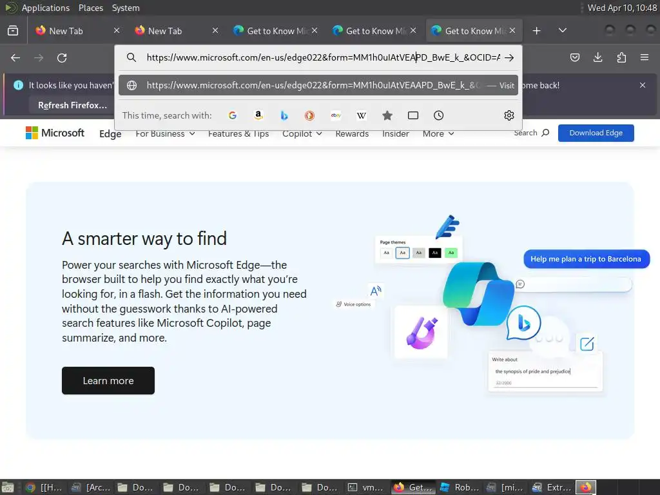Expand the More dropdown
Screen dimensions: 660x495
pyautogui.click(x=438, y=134)
